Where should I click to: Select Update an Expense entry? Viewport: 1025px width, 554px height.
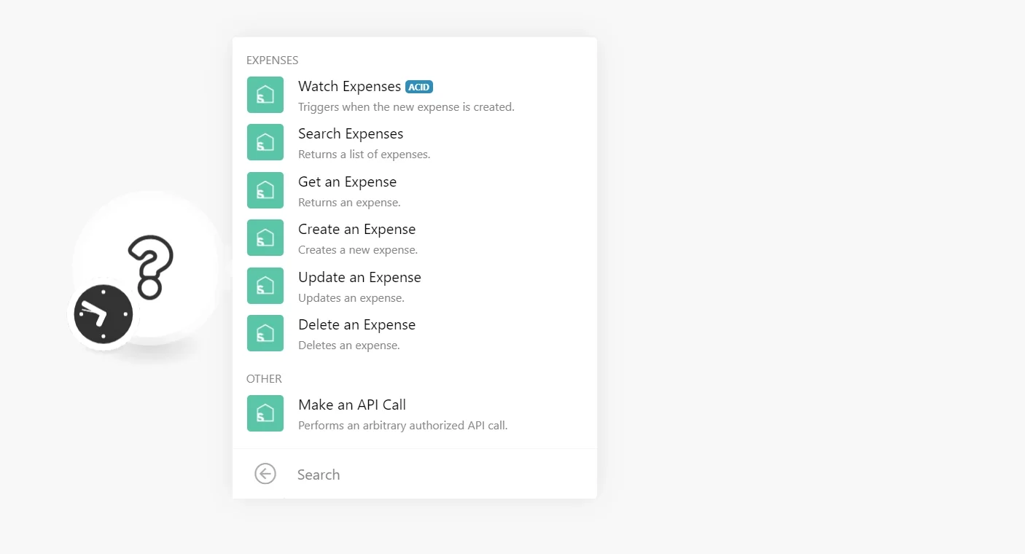415,286
